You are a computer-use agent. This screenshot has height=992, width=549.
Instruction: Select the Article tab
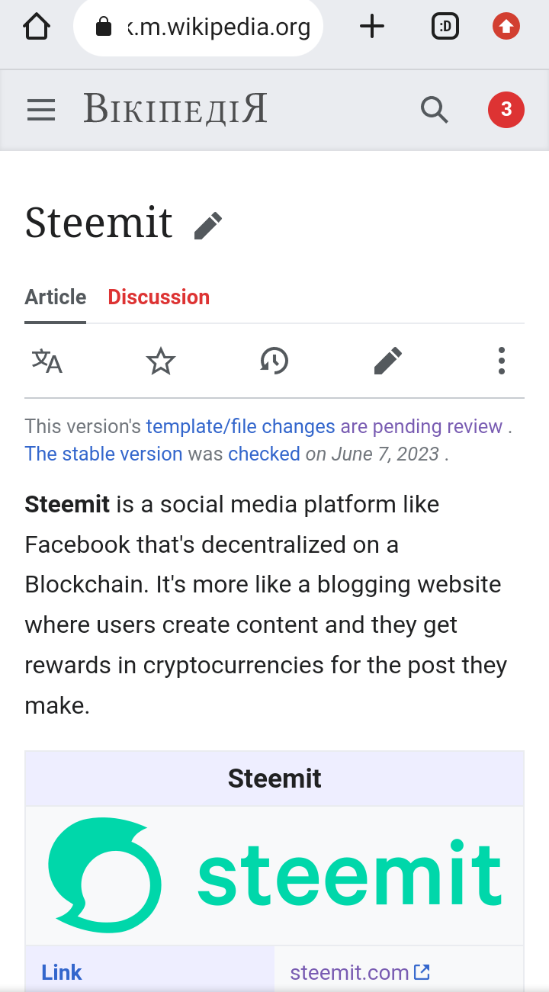(x=56, y=297)
